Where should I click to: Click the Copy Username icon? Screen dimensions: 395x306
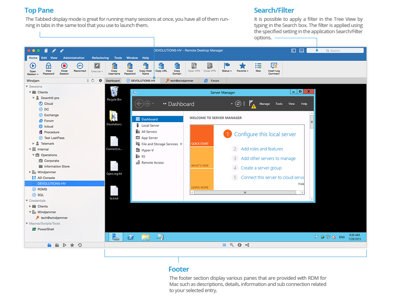coord(114,66)
